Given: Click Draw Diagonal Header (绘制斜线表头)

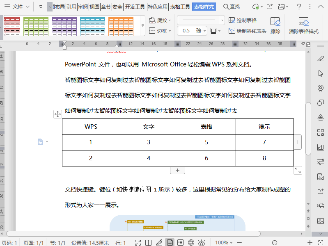Looking at the screenshot, I should point(247,31).
